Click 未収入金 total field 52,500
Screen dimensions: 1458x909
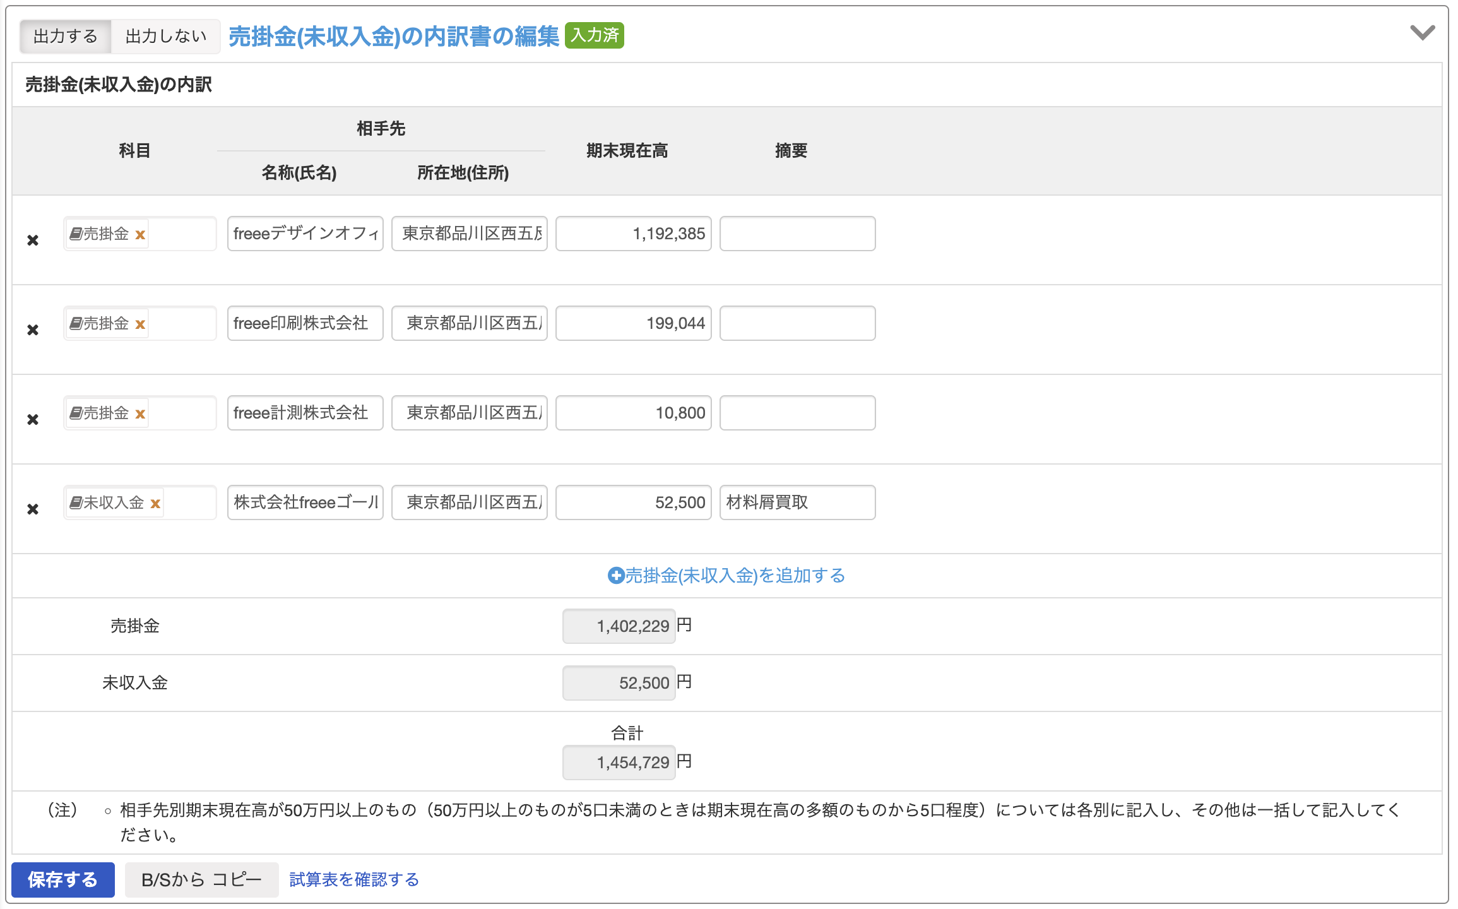tap(619, 683)
